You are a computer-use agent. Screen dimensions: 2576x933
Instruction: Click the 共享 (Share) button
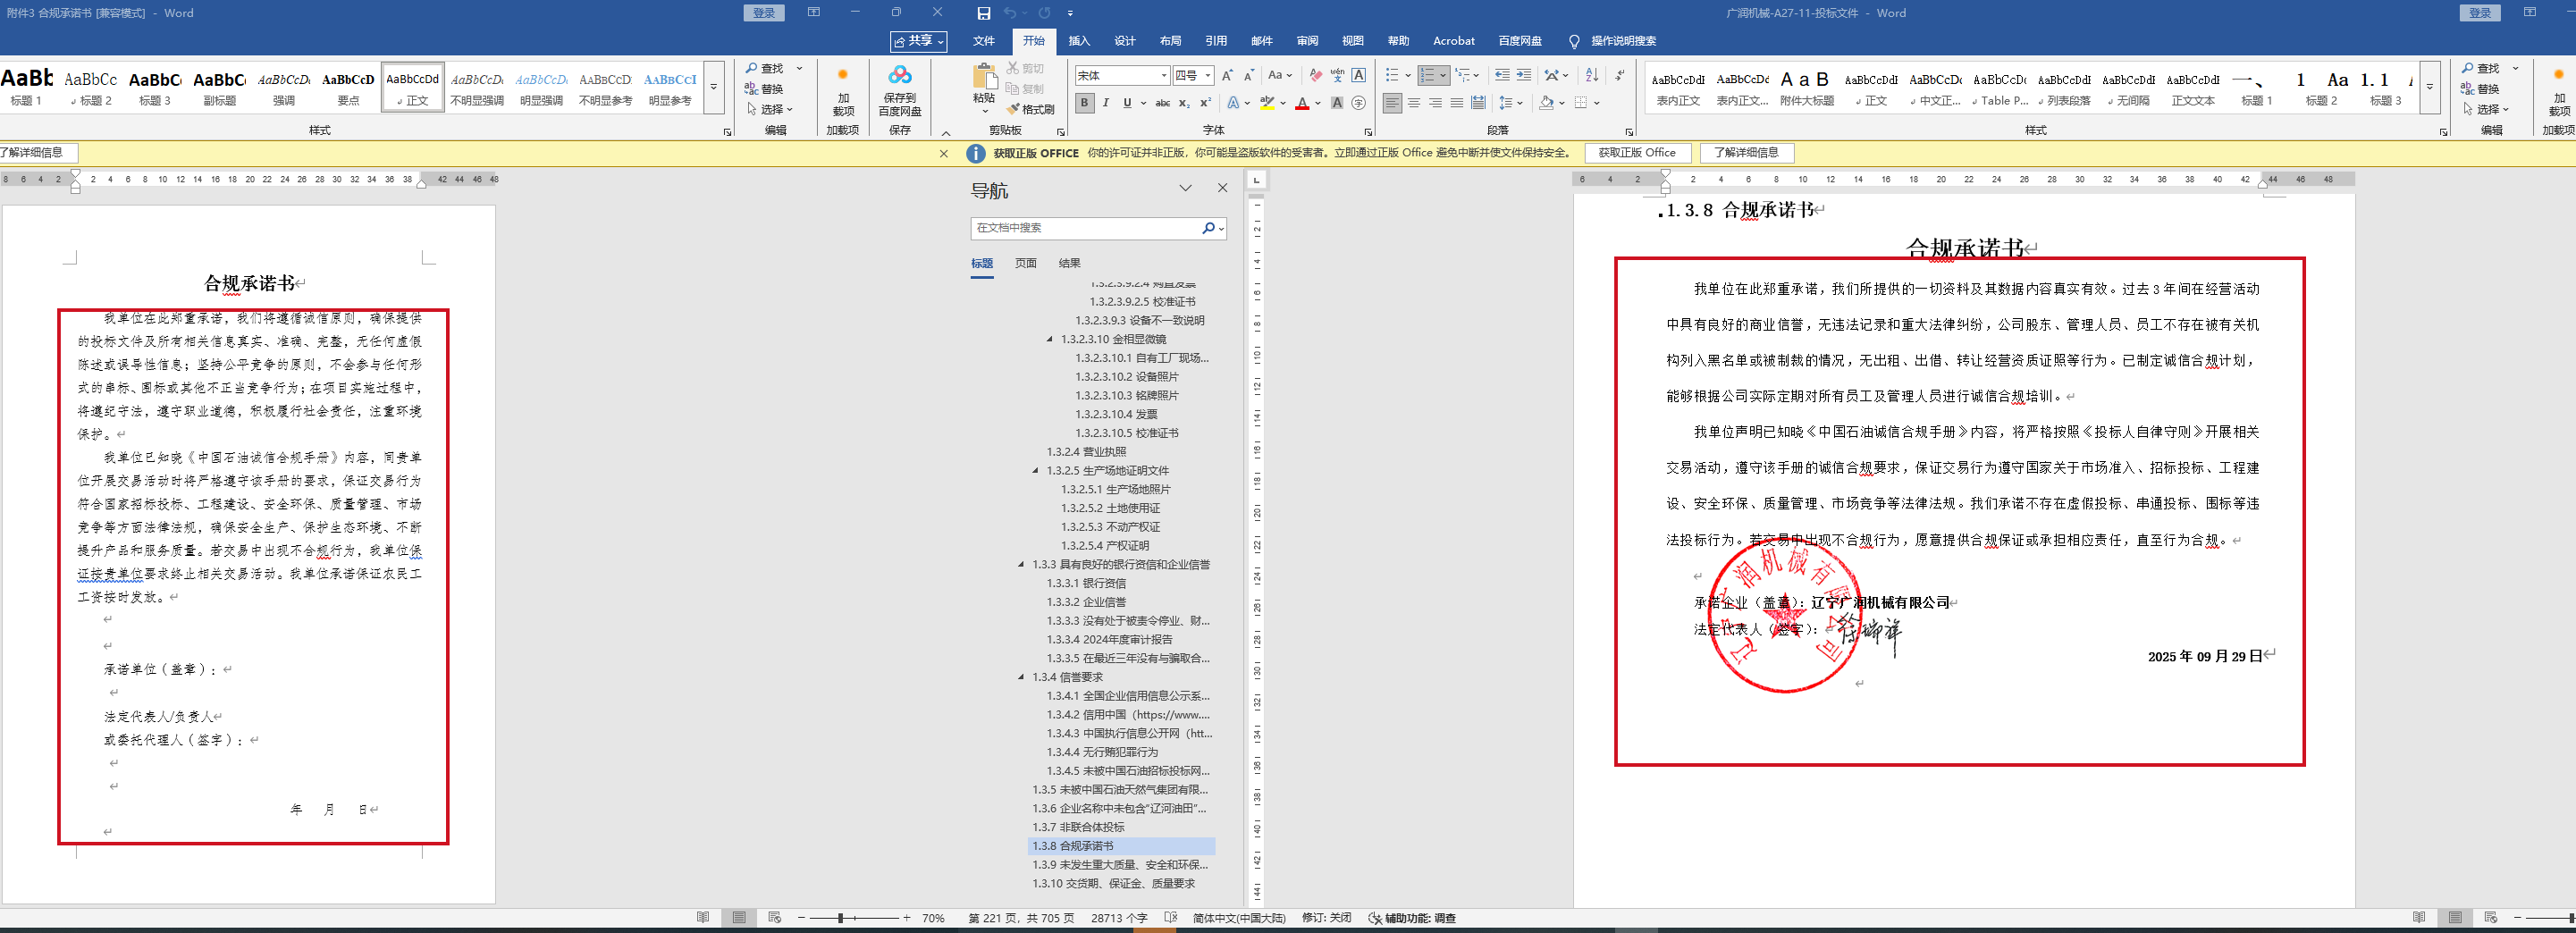918,41
